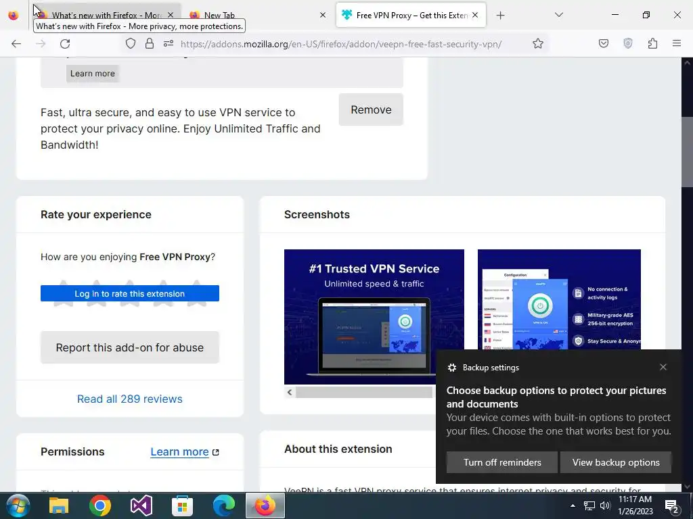Viewport: 693px width, 519px height.
Task: Read all 289 reviews
Action: tap(129, 399)
